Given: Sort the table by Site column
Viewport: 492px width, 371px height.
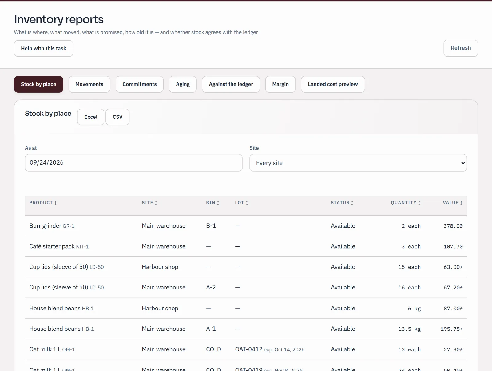Looking at the screenshot, I should pos(149,203).
